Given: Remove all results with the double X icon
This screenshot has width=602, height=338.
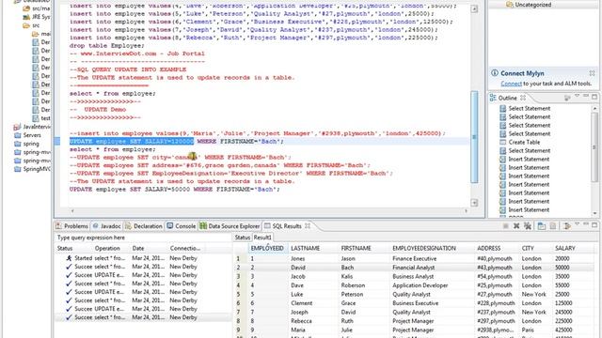Looking at the screenshot, I should (x=528, y=226).
